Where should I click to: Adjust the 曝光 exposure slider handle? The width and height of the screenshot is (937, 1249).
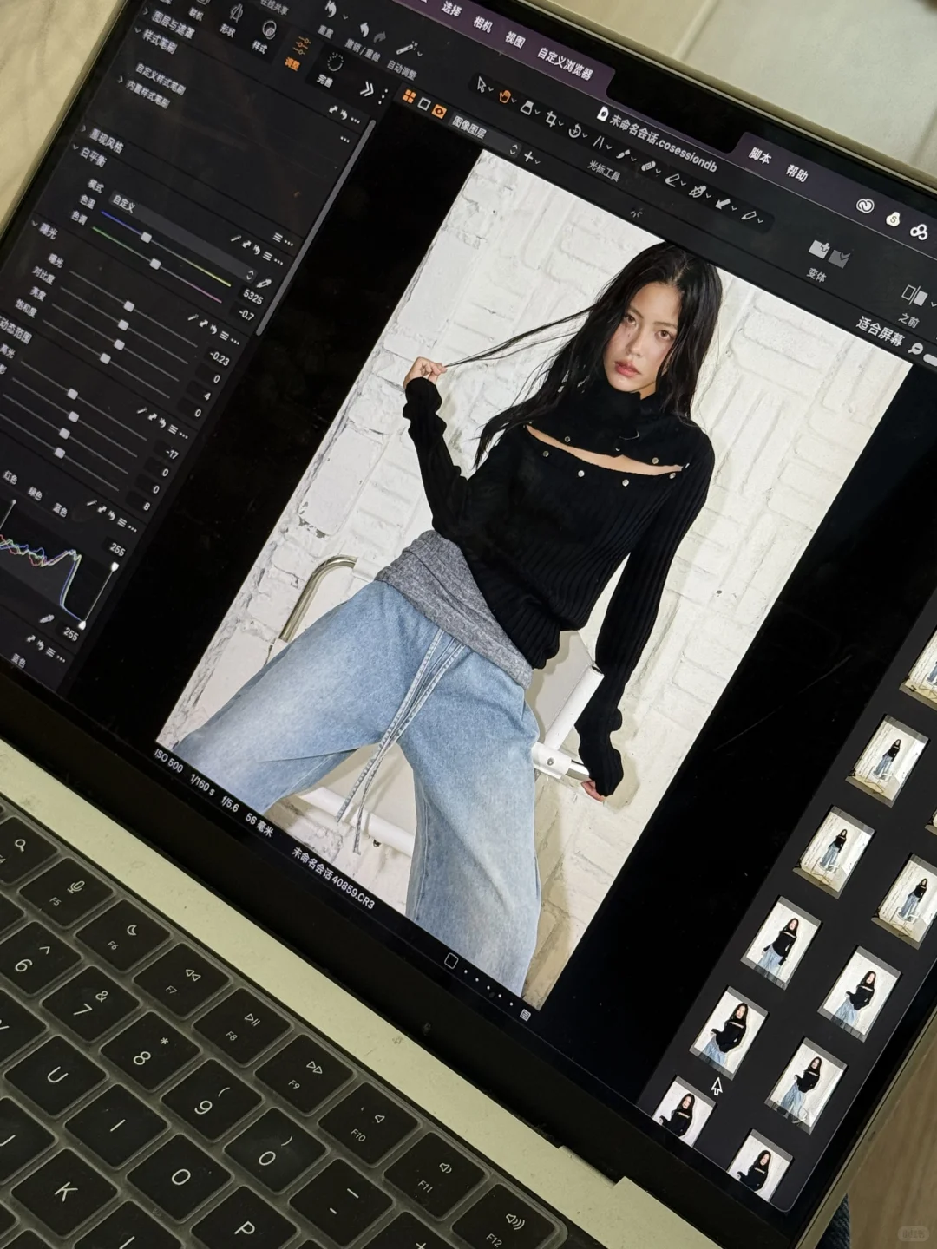click(128, 306)
